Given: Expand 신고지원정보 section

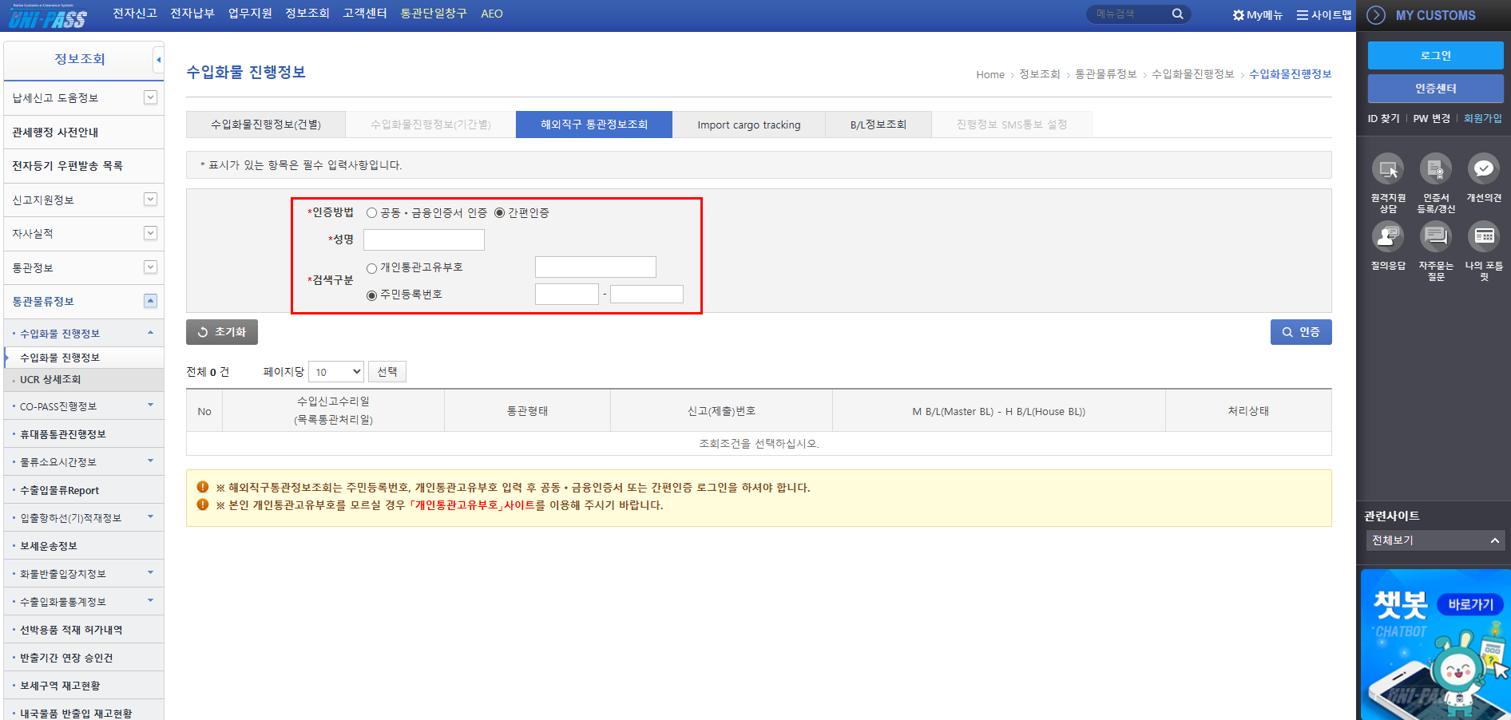Looking at the screenshot, I should coord(150,200).
